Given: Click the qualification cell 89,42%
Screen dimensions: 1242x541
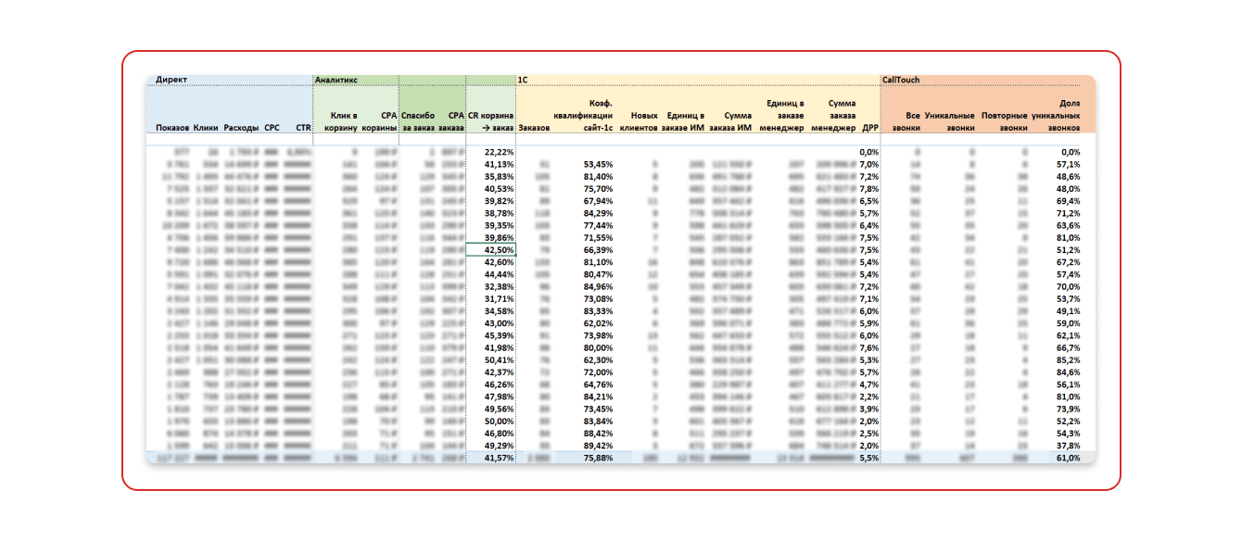Looking at the screenshot, I should [598, 445].
